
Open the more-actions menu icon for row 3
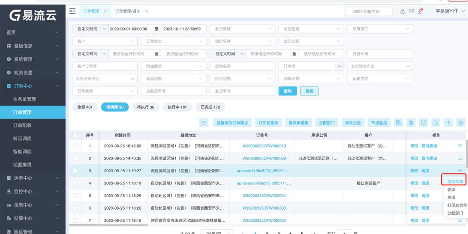coord(460,170)
